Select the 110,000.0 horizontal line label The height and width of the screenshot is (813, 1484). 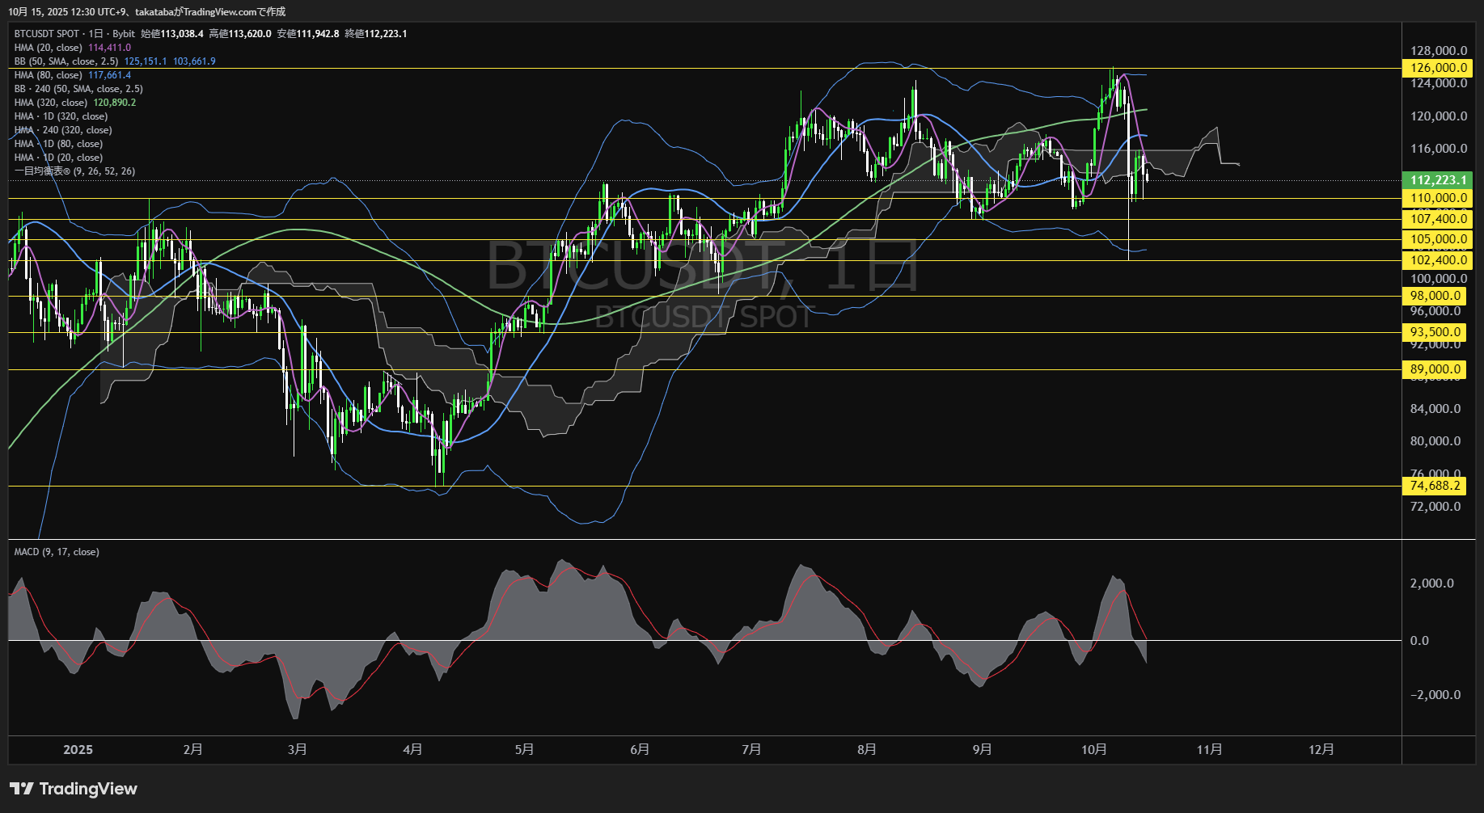1437,198
